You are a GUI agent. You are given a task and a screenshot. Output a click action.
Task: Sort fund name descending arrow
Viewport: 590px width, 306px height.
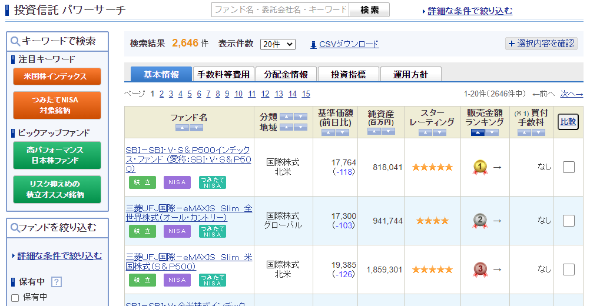click(197, 128)
